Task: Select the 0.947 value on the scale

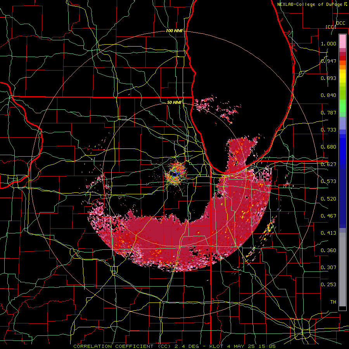Action: (328, 61)
